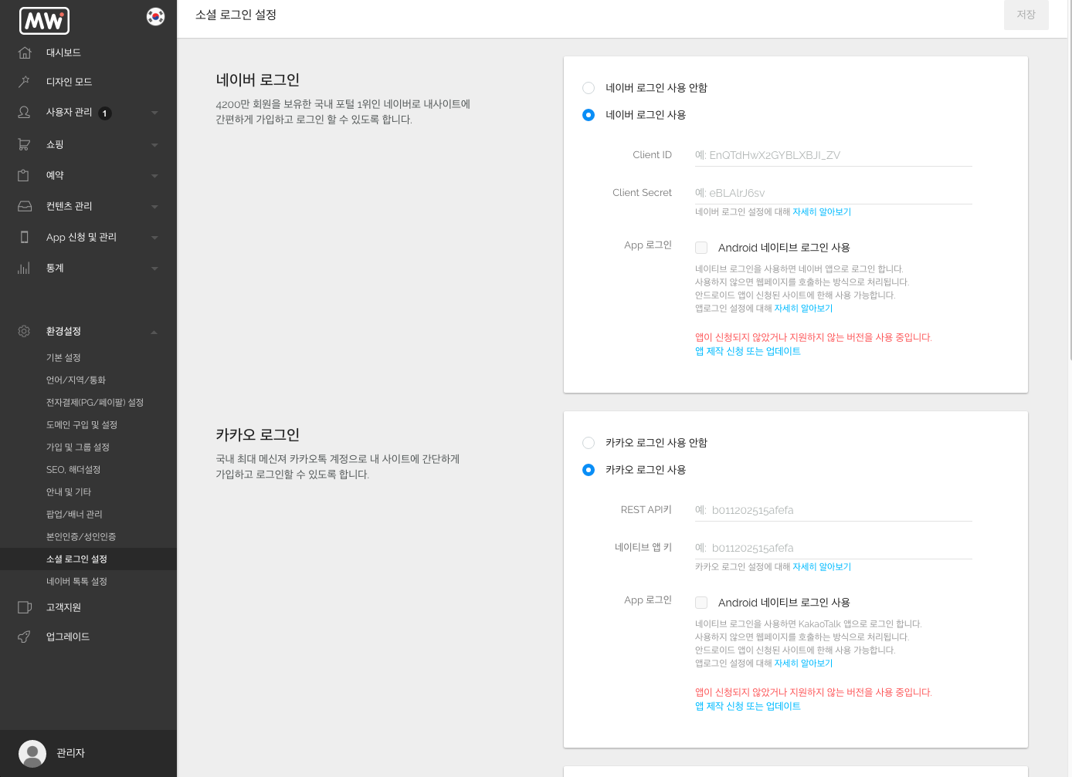The height and width of the screenshot is (777, 1072).
Task: Collapse the 환경설정 menu arrow
Action: point(154,332)
